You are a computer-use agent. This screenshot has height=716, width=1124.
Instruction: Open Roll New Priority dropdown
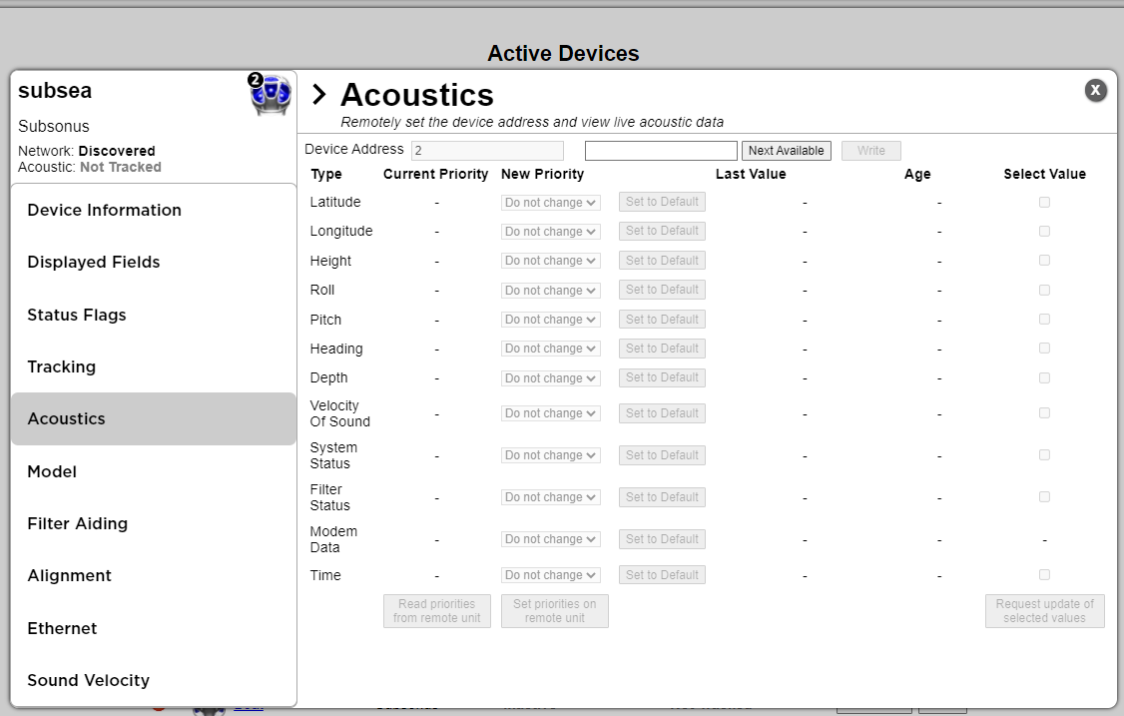pos(551,291)
